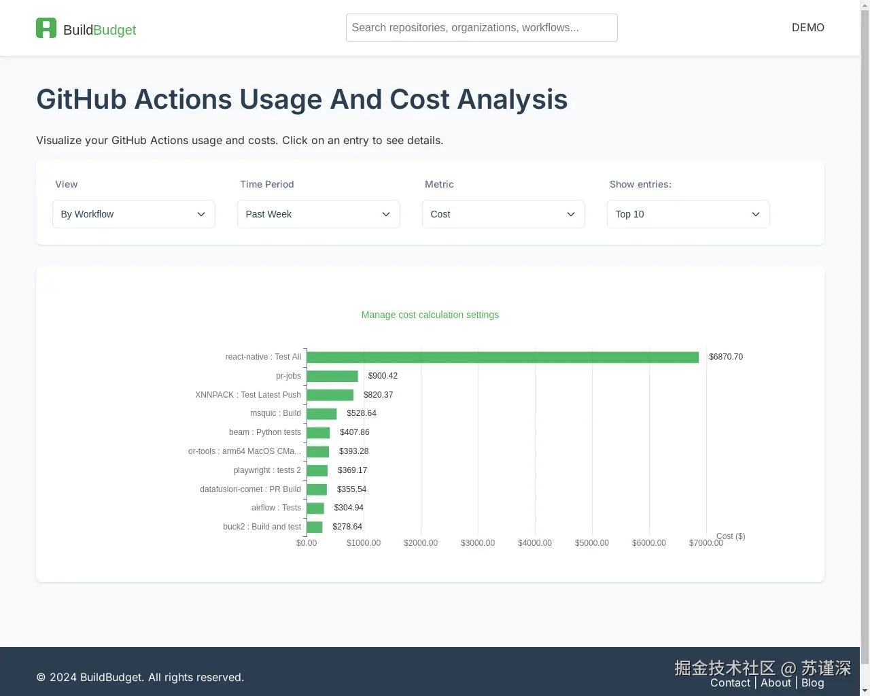Click the green BuildBudget square logo icon
This screenshot has height=696, width=870.
click(46, 28)
